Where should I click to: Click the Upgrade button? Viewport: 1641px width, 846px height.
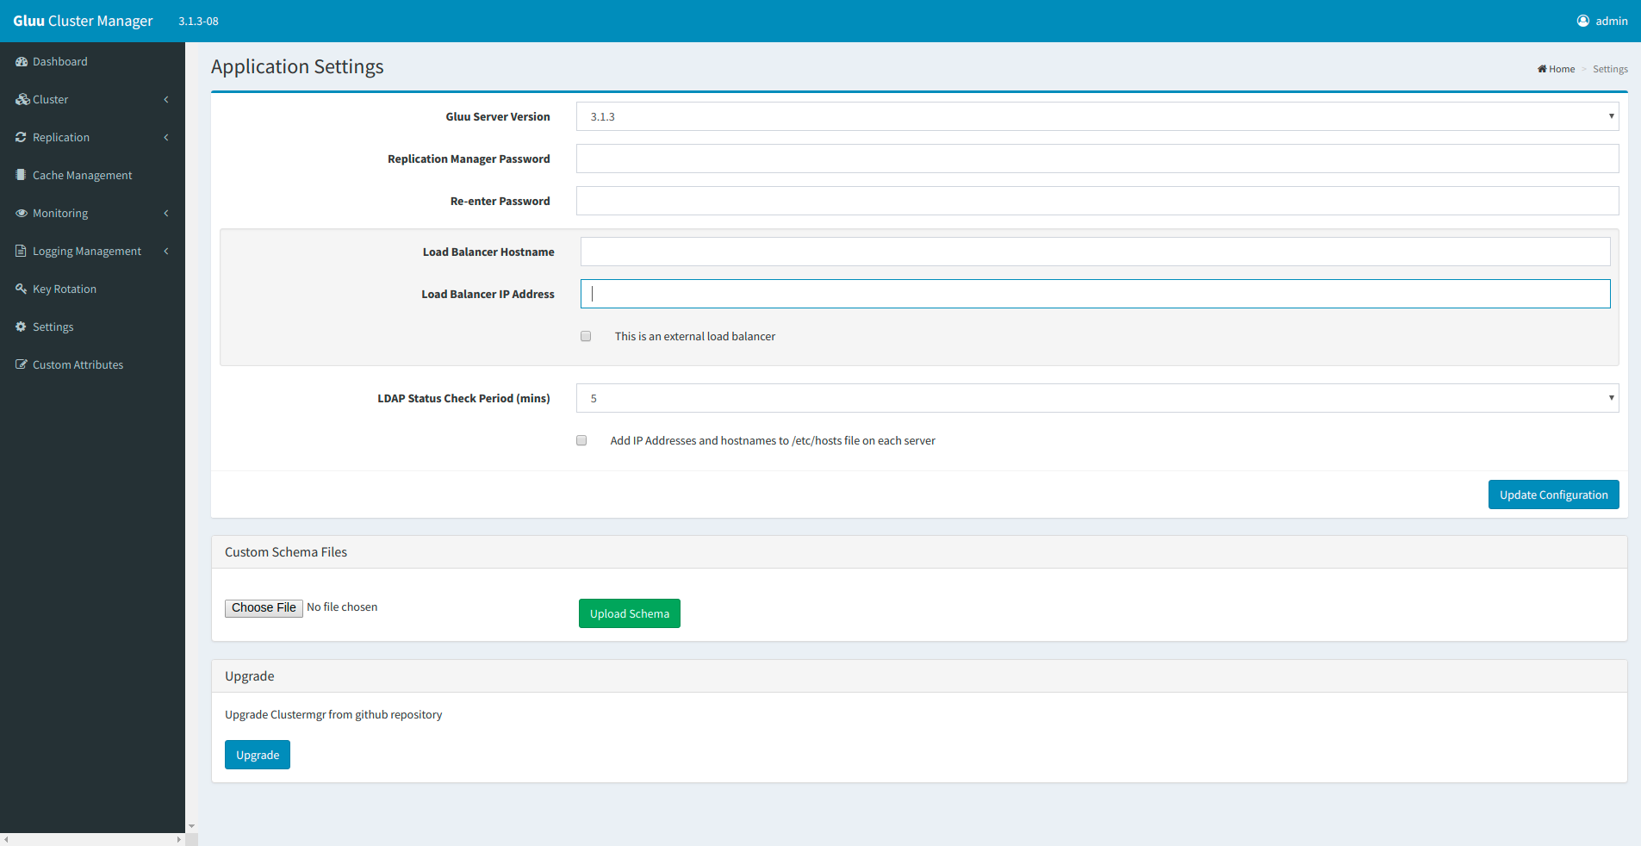(258, 755)
